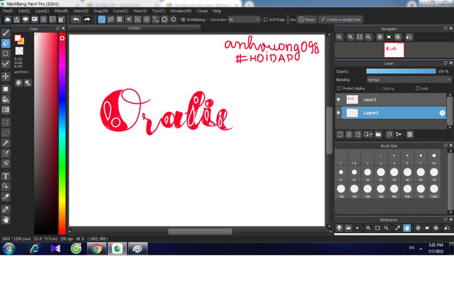
Task: Click the rainbow hue strip
Action: point(62,133)
